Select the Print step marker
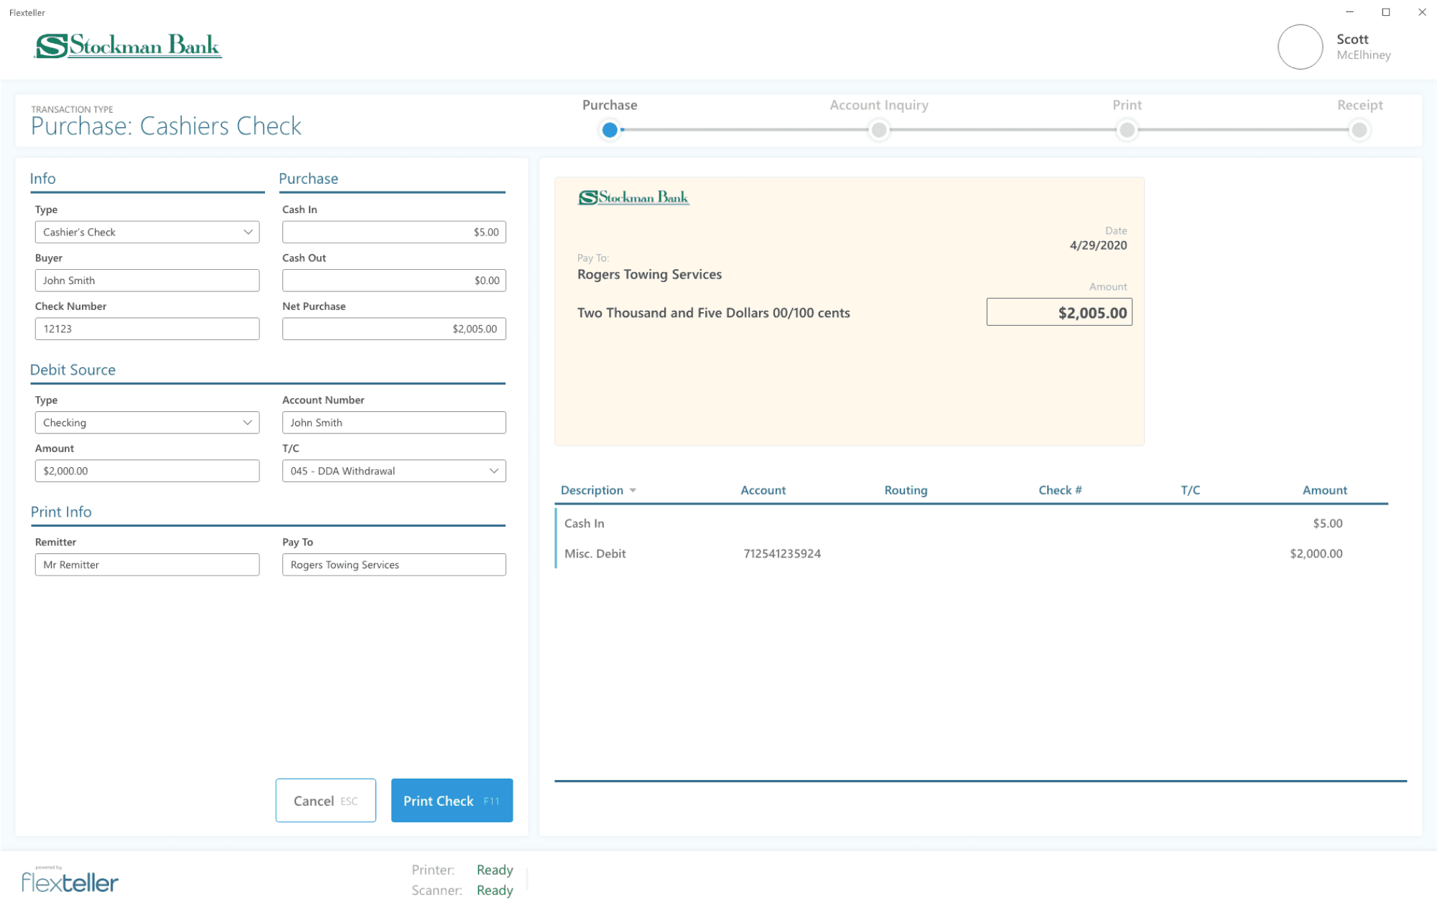The image size is (1437, 907). pyautogui.click(x=1127, y=130)
